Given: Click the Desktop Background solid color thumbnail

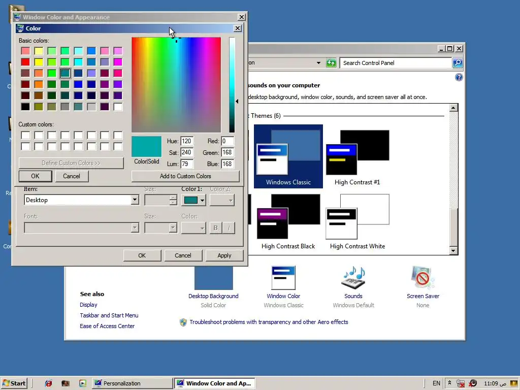Looking at the screenshot, I should [x=214, y=278].
